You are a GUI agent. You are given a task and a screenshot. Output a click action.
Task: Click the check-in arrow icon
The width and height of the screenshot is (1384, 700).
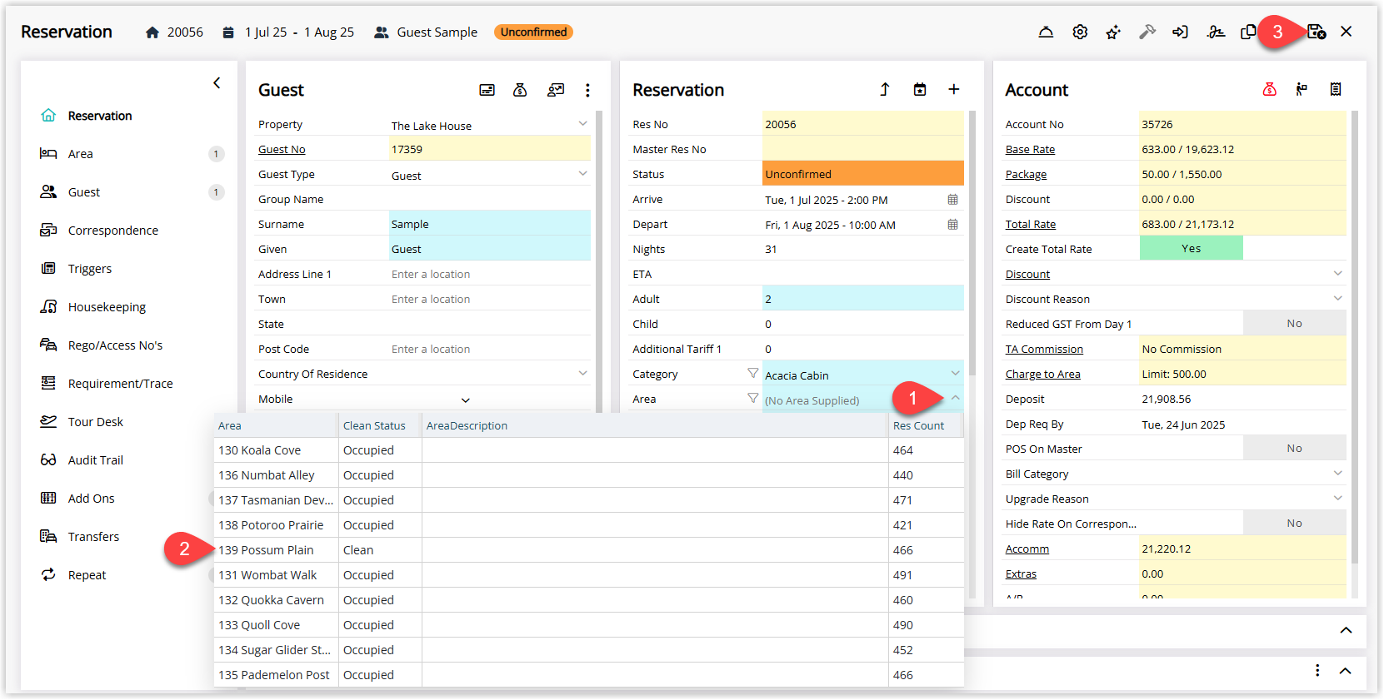pos(1180,32)
